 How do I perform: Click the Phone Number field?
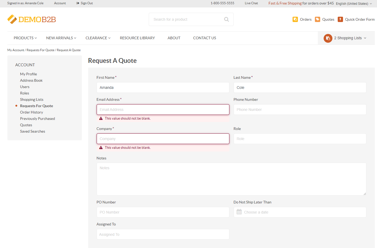point(300,110)
